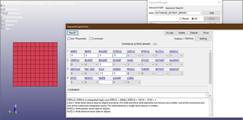The image size is (243, 120).
Task: Click the NEIPS input field
Action: (91, 55)
